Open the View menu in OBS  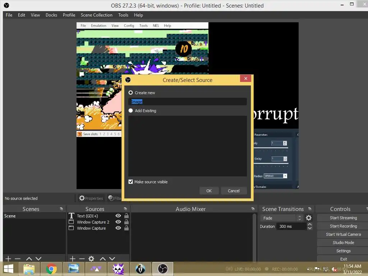click(x=35, y=15)
